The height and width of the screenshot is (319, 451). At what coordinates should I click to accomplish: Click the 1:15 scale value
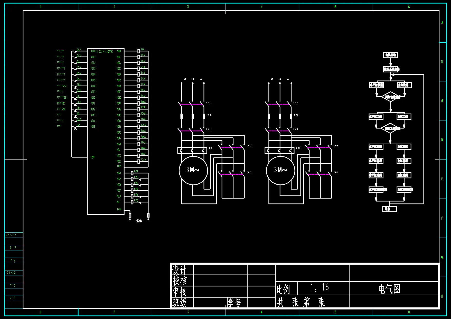(320, 287)
